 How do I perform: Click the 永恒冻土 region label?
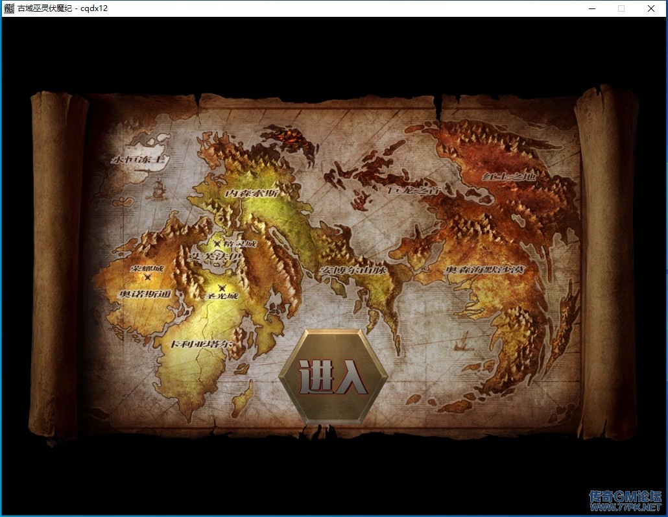click(137, 160)
